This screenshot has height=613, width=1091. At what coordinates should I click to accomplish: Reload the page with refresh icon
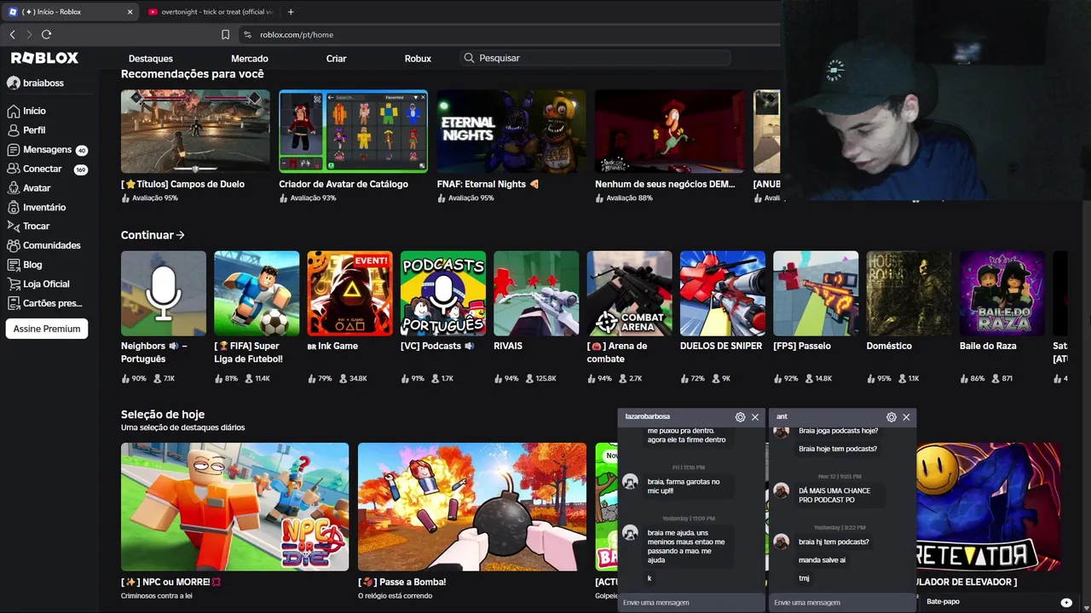point(46,34)
